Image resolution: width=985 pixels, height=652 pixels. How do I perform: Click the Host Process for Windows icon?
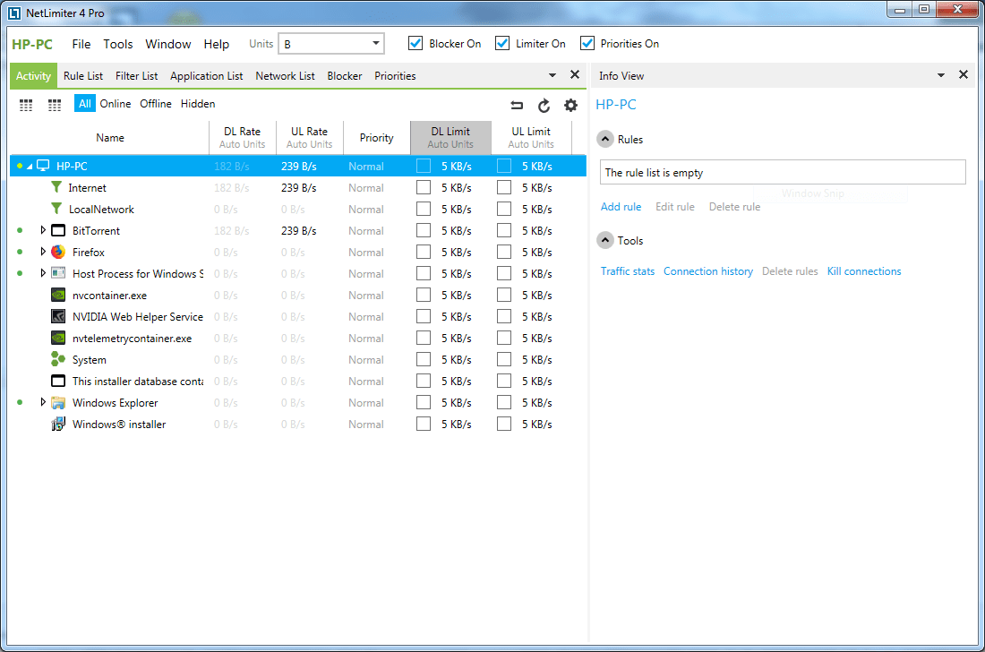click(58, 273)
